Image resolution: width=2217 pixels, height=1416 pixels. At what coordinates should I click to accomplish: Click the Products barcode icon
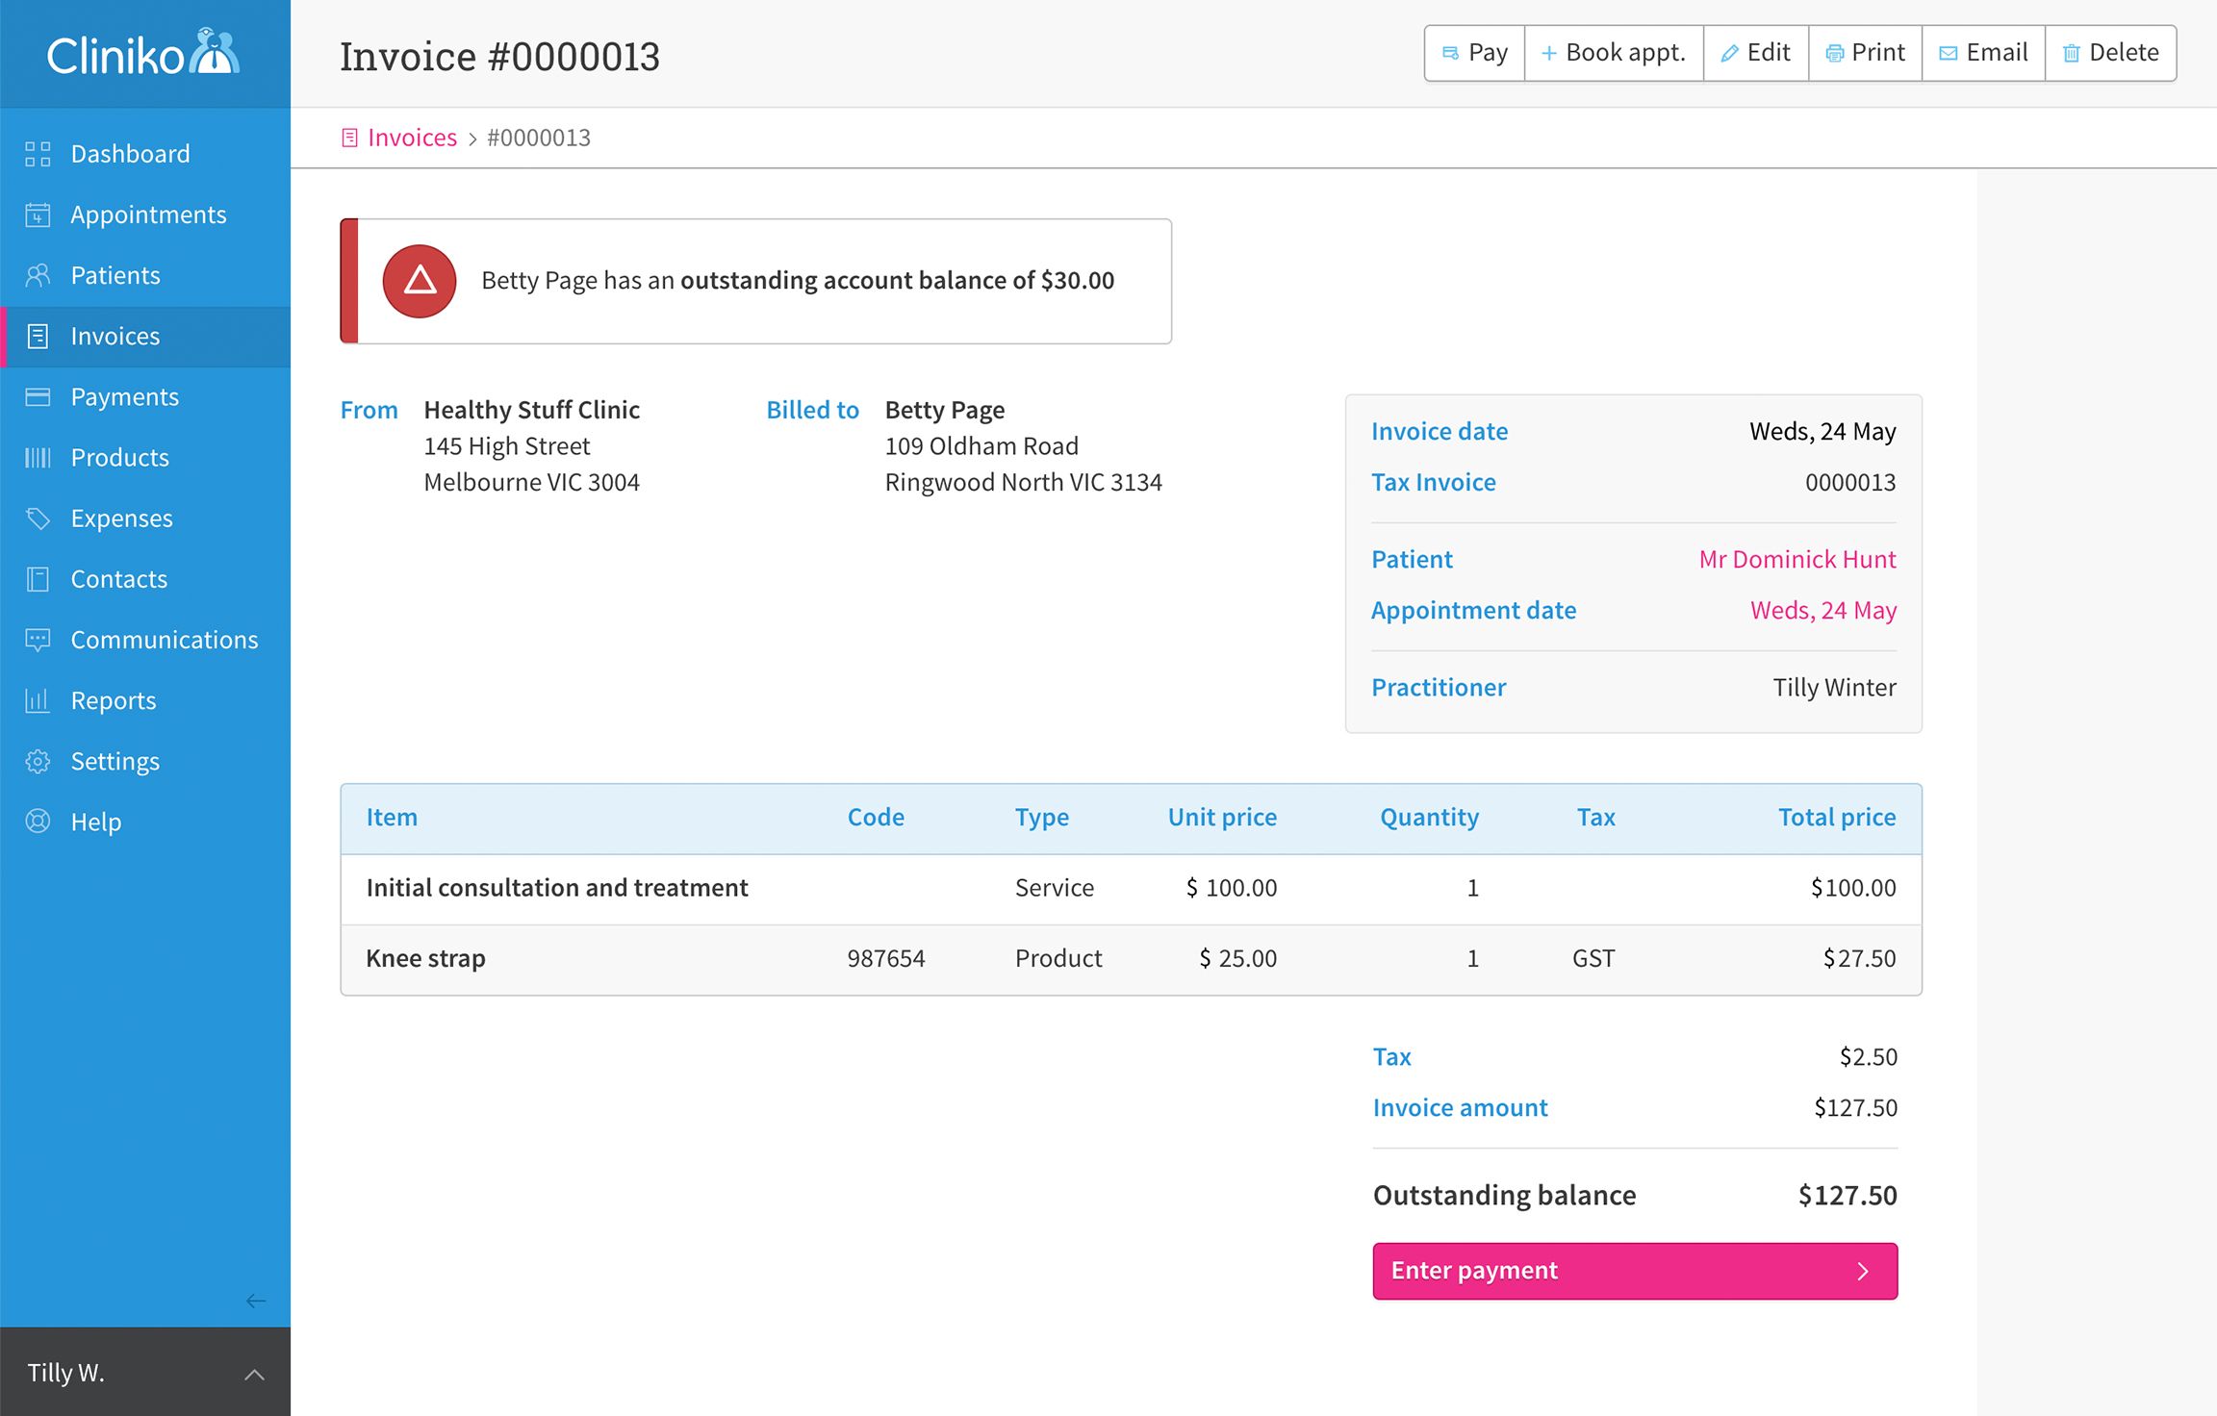point(38,458)
